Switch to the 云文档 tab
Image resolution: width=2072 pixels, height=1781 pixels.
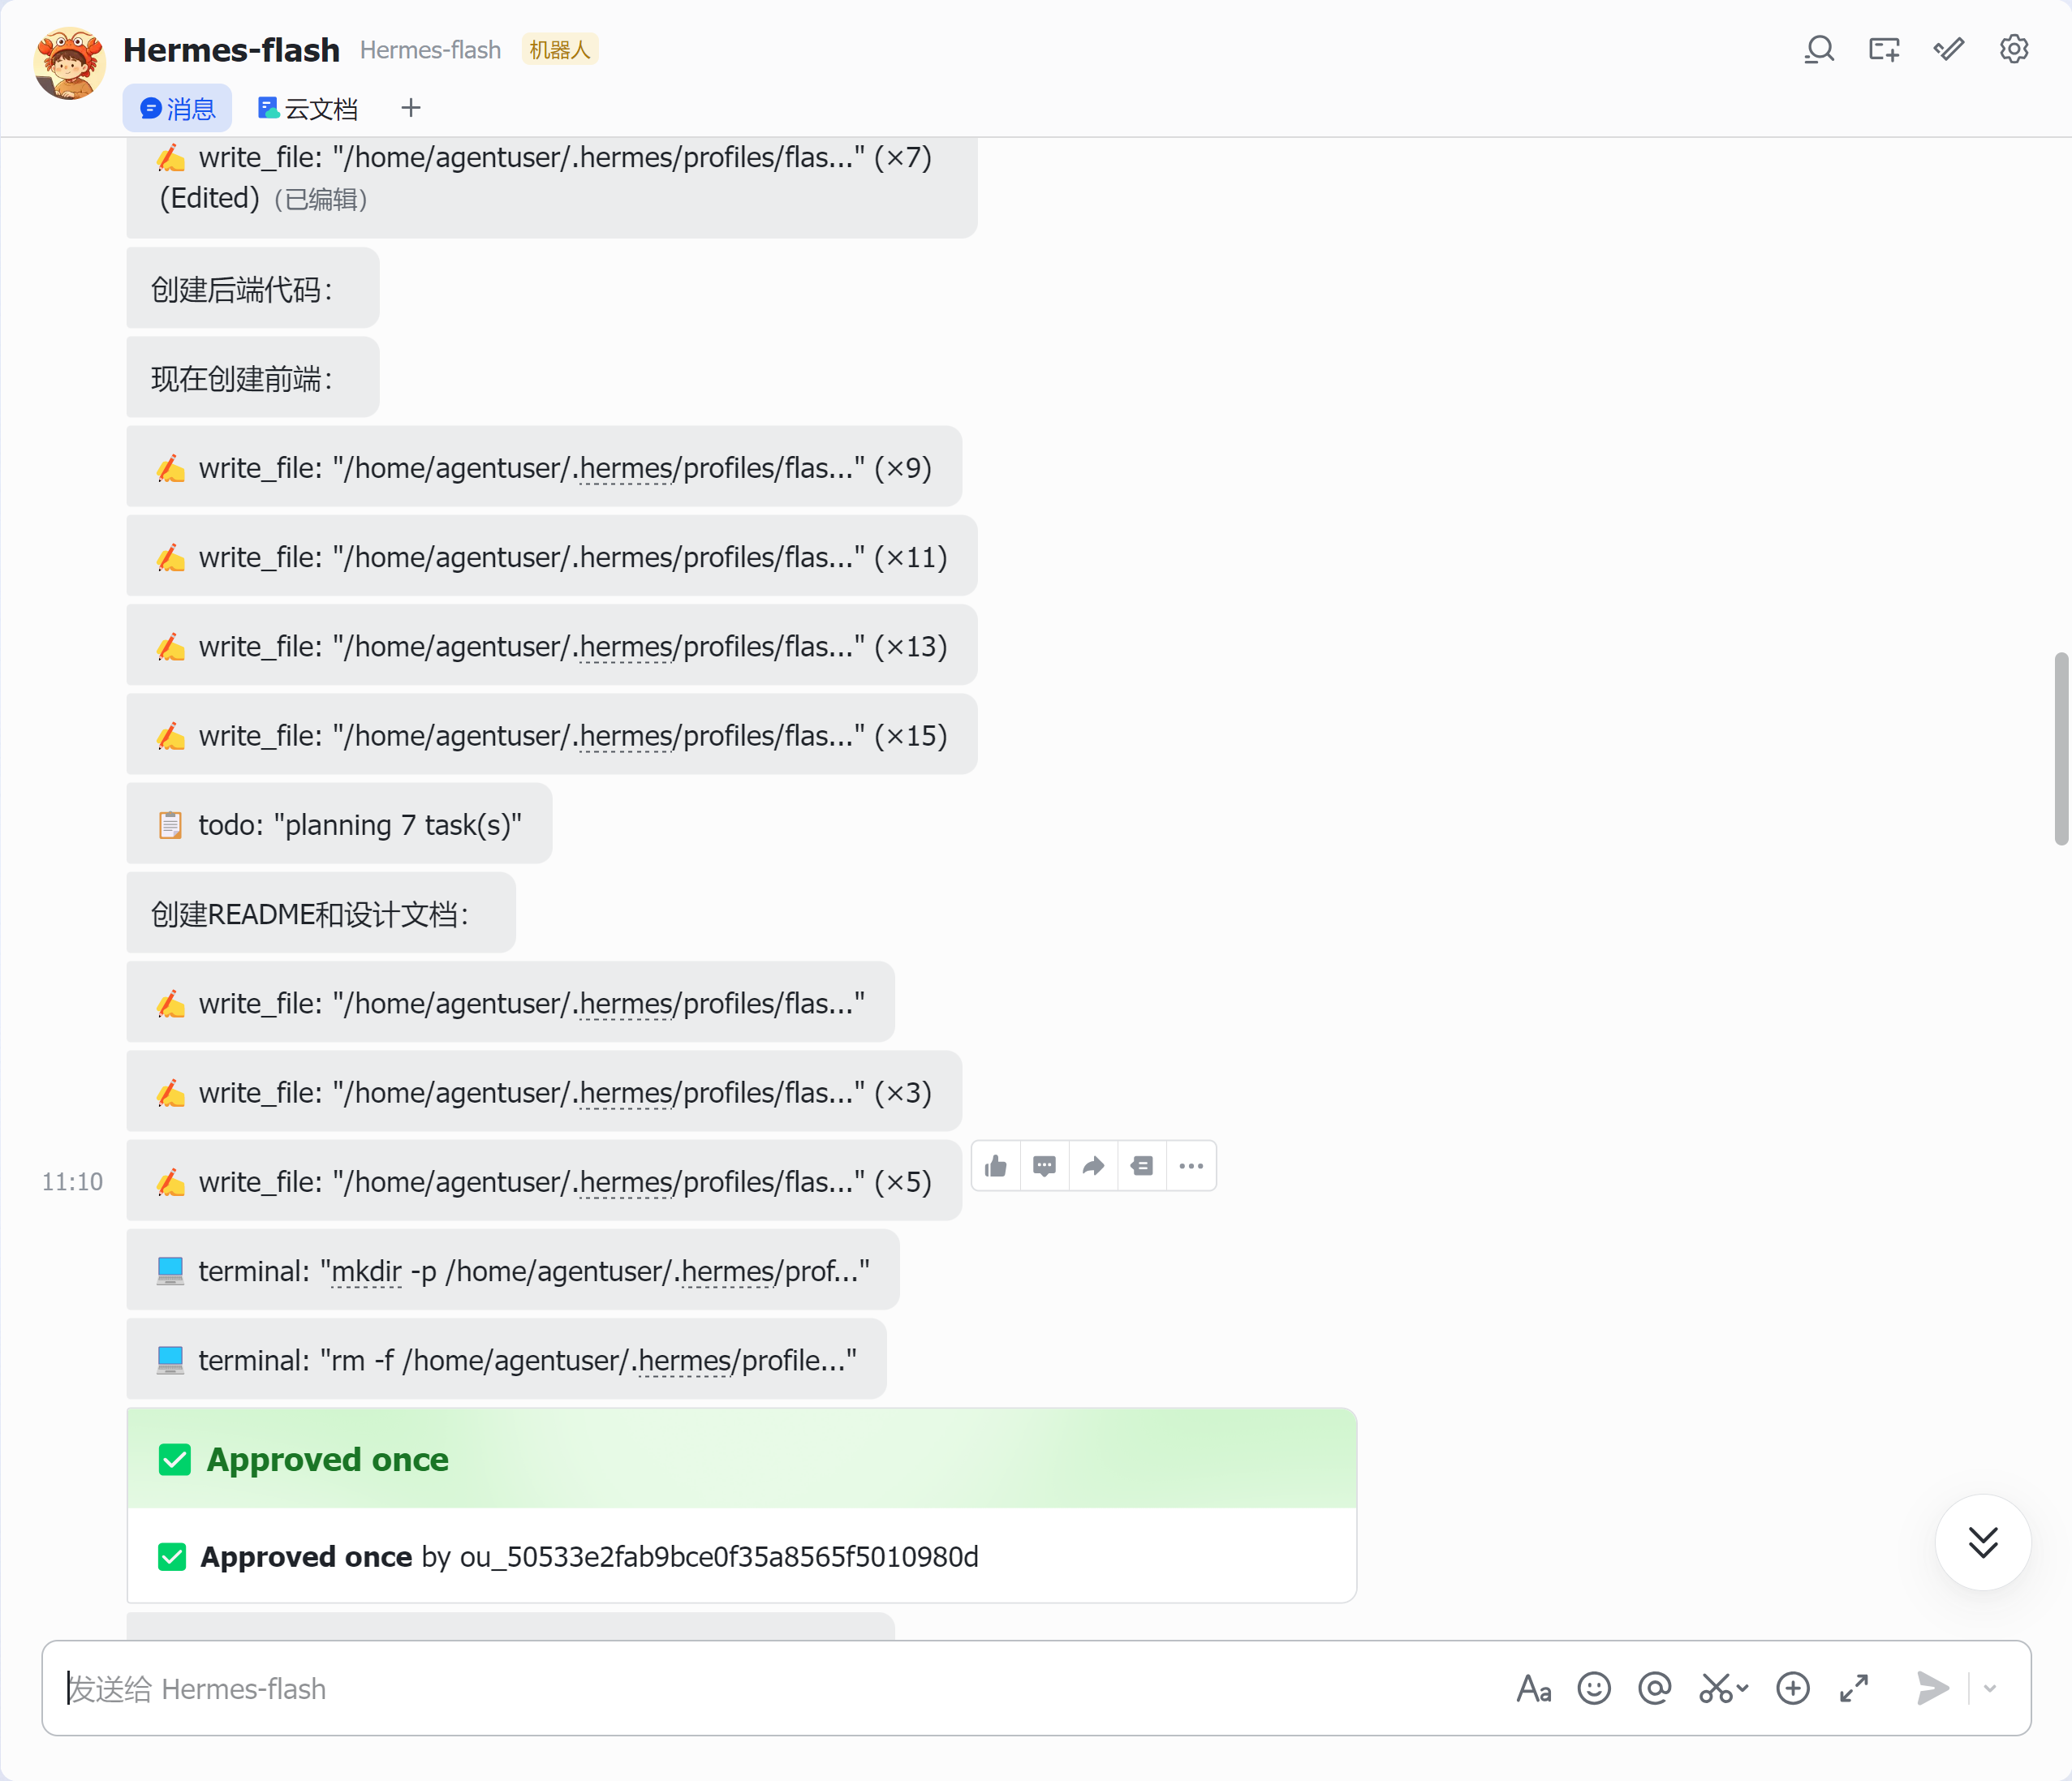(x=307, y=108)
